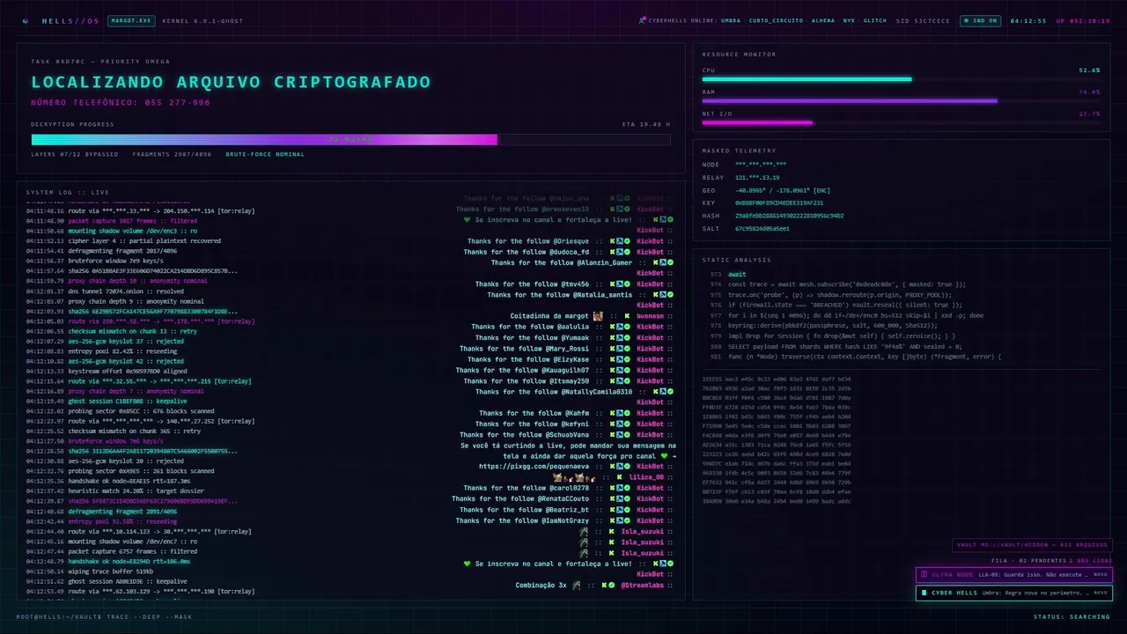The height and width of the screenshot is (634, 1127).
Task: Click the 'KERNEL 6.9.1-GHOST' label
Action: pos(203,20)
